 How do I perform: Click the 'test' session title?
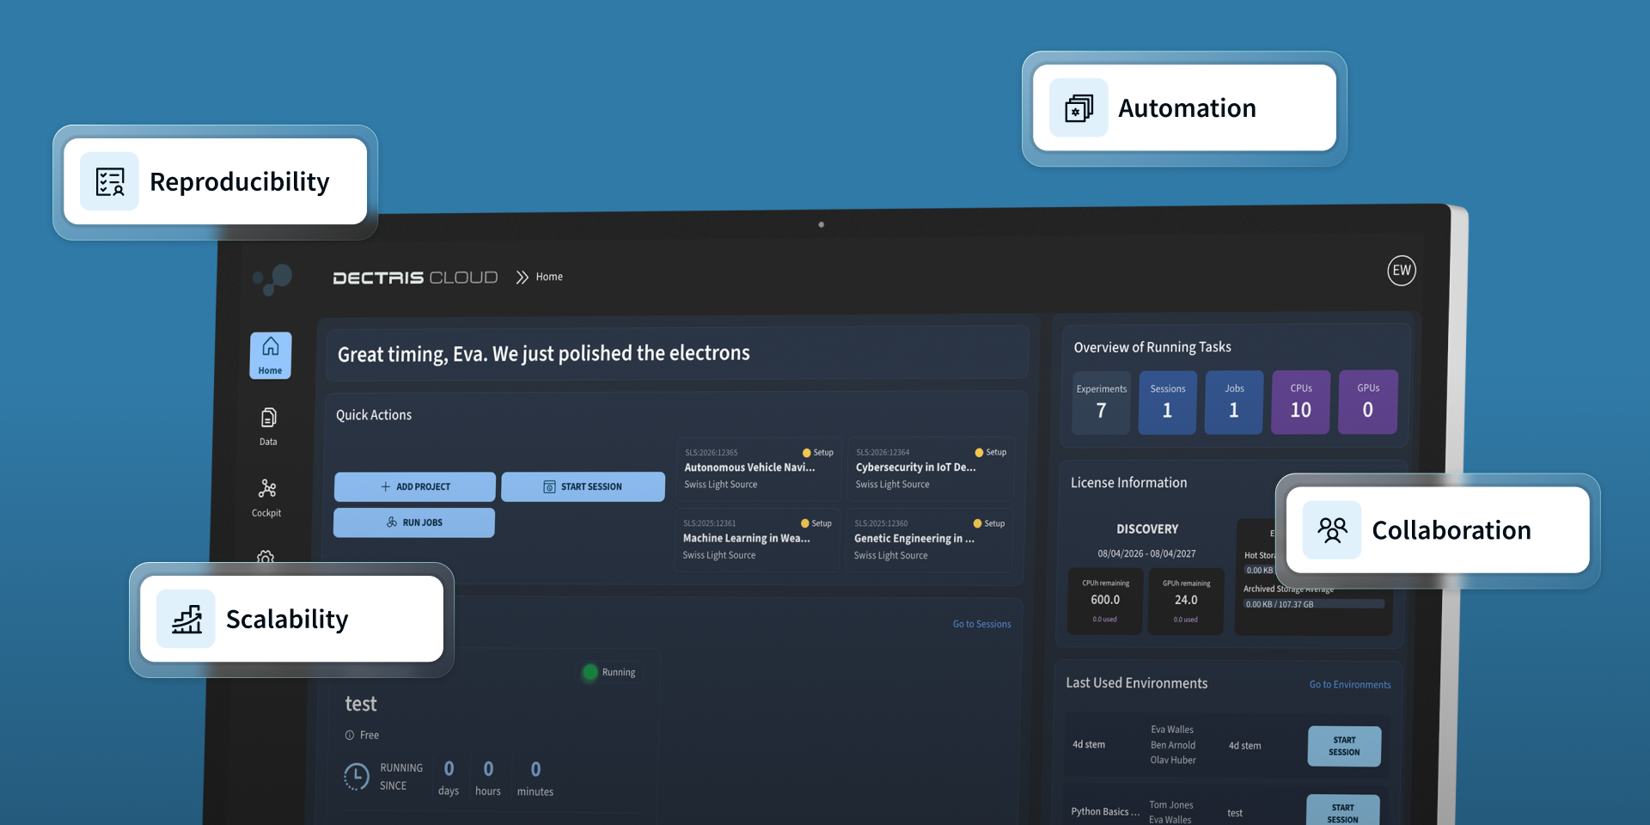[361, 704]
